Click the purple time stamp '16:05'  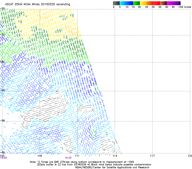point(3,158)
